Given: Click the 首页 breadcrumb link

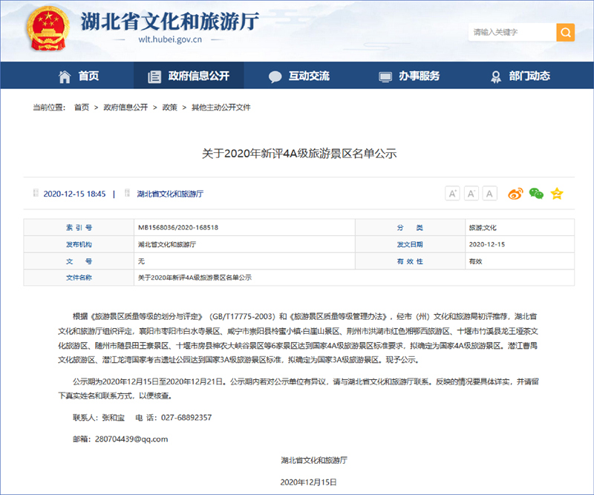Looking at the screenshot, I should (82, 108).
